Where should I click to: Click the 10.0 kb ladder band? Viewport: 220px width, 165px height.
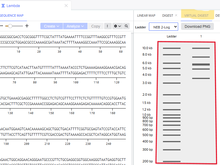tap(172, 48)
